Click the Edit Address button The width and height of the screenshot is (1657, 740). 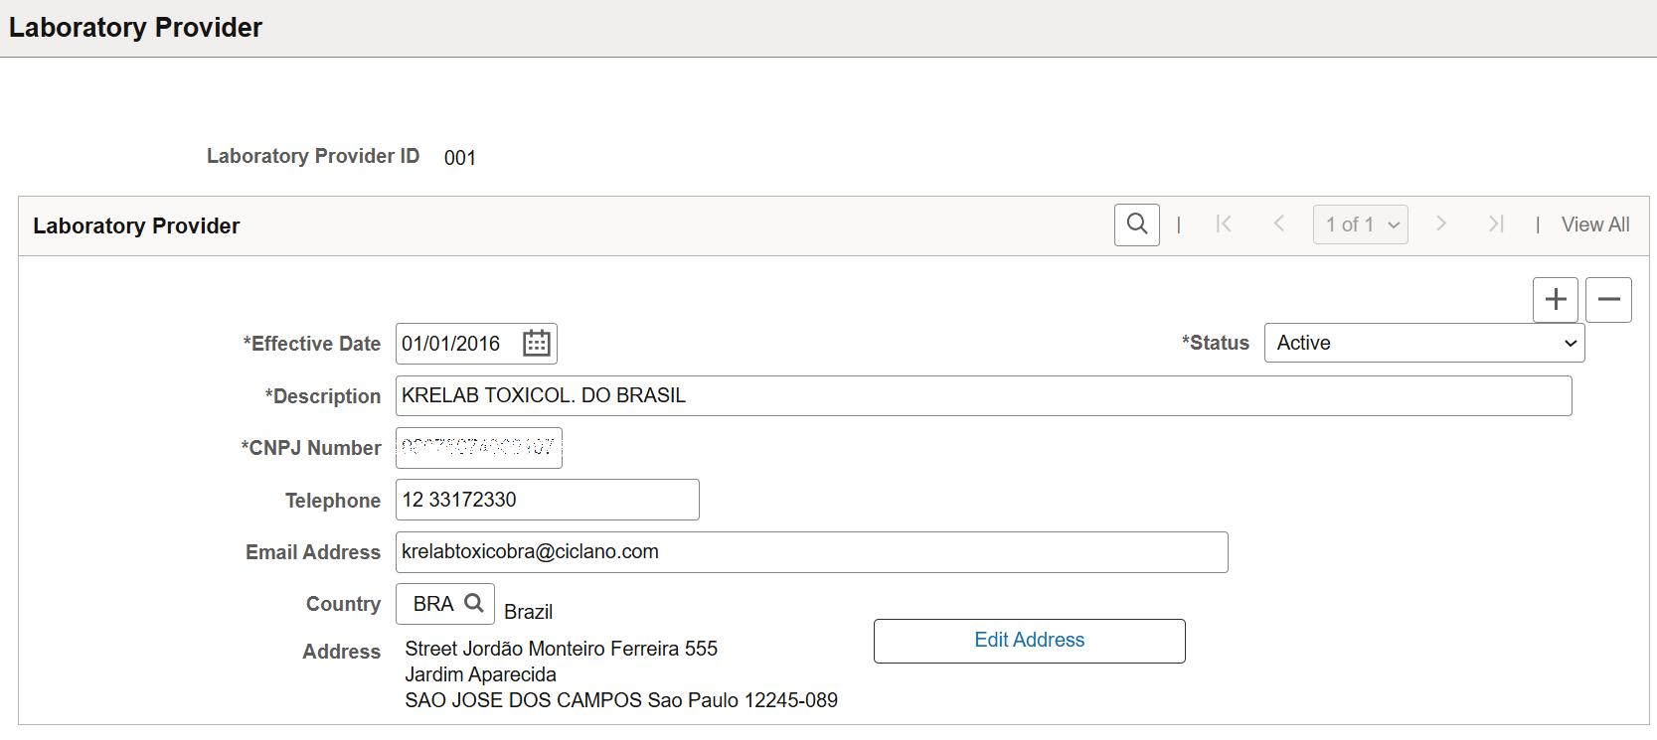pos(1030,641)
